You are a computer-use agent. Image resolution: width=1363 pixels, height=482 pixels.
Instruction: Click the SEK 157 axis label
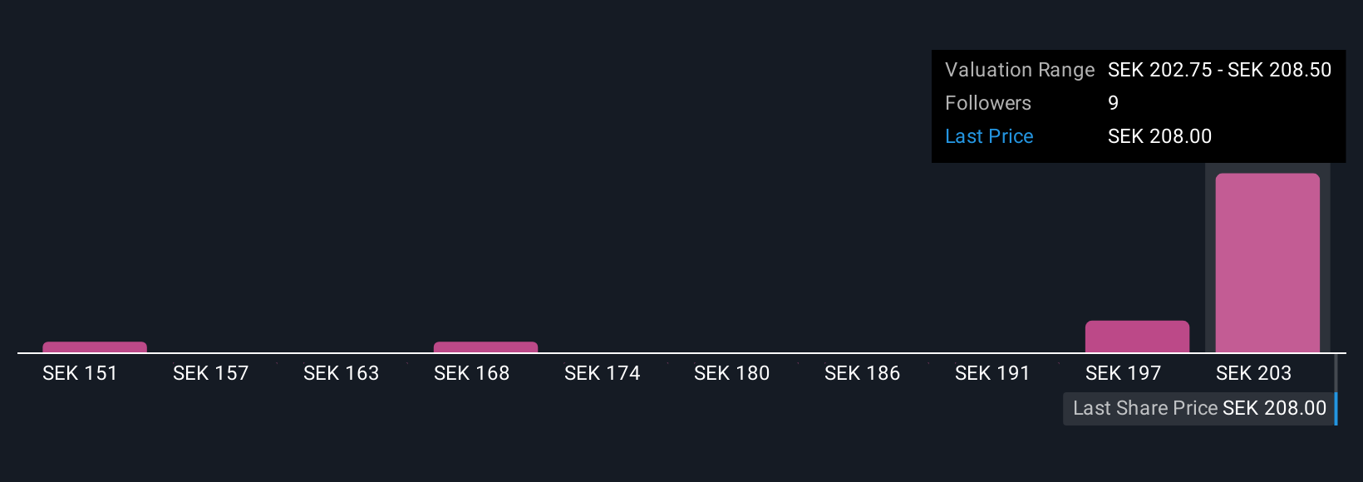(x=210, y=373)
